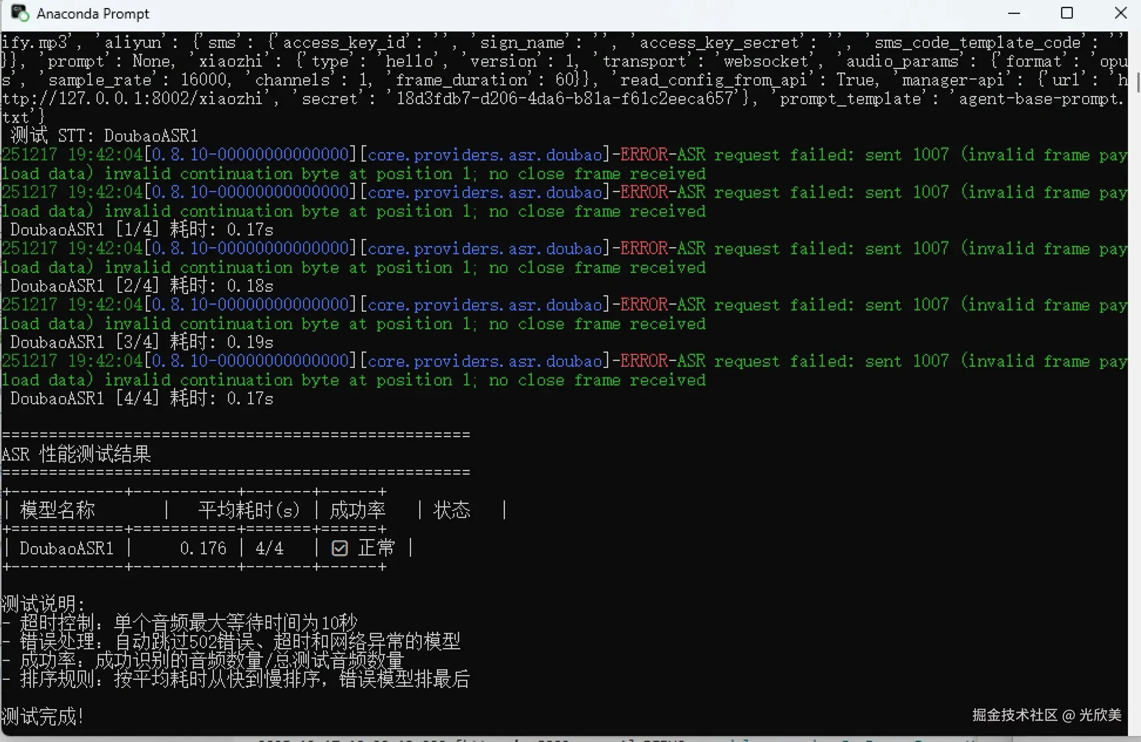Click the DoubaoASR1 [1/4] timing line

point(141,230)
